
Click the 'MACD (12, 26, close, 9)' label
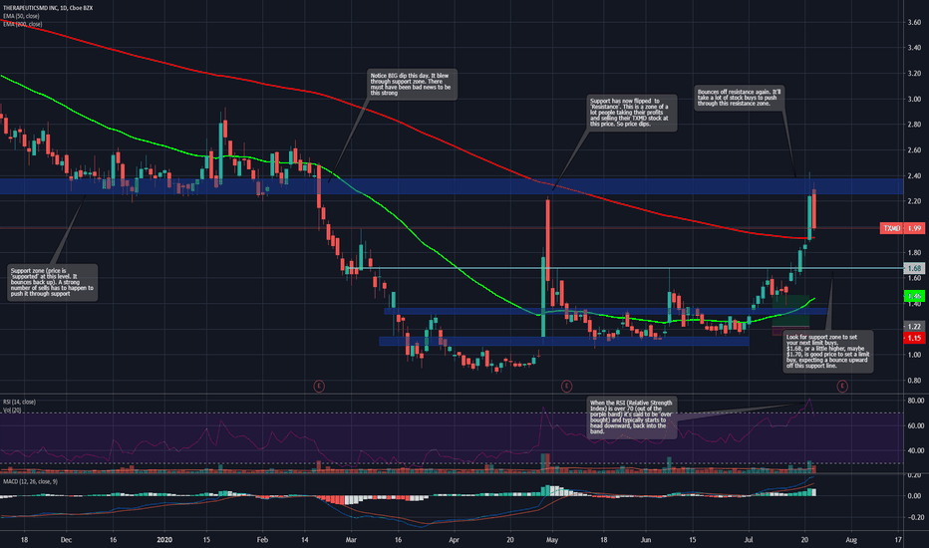click(30, 481)
